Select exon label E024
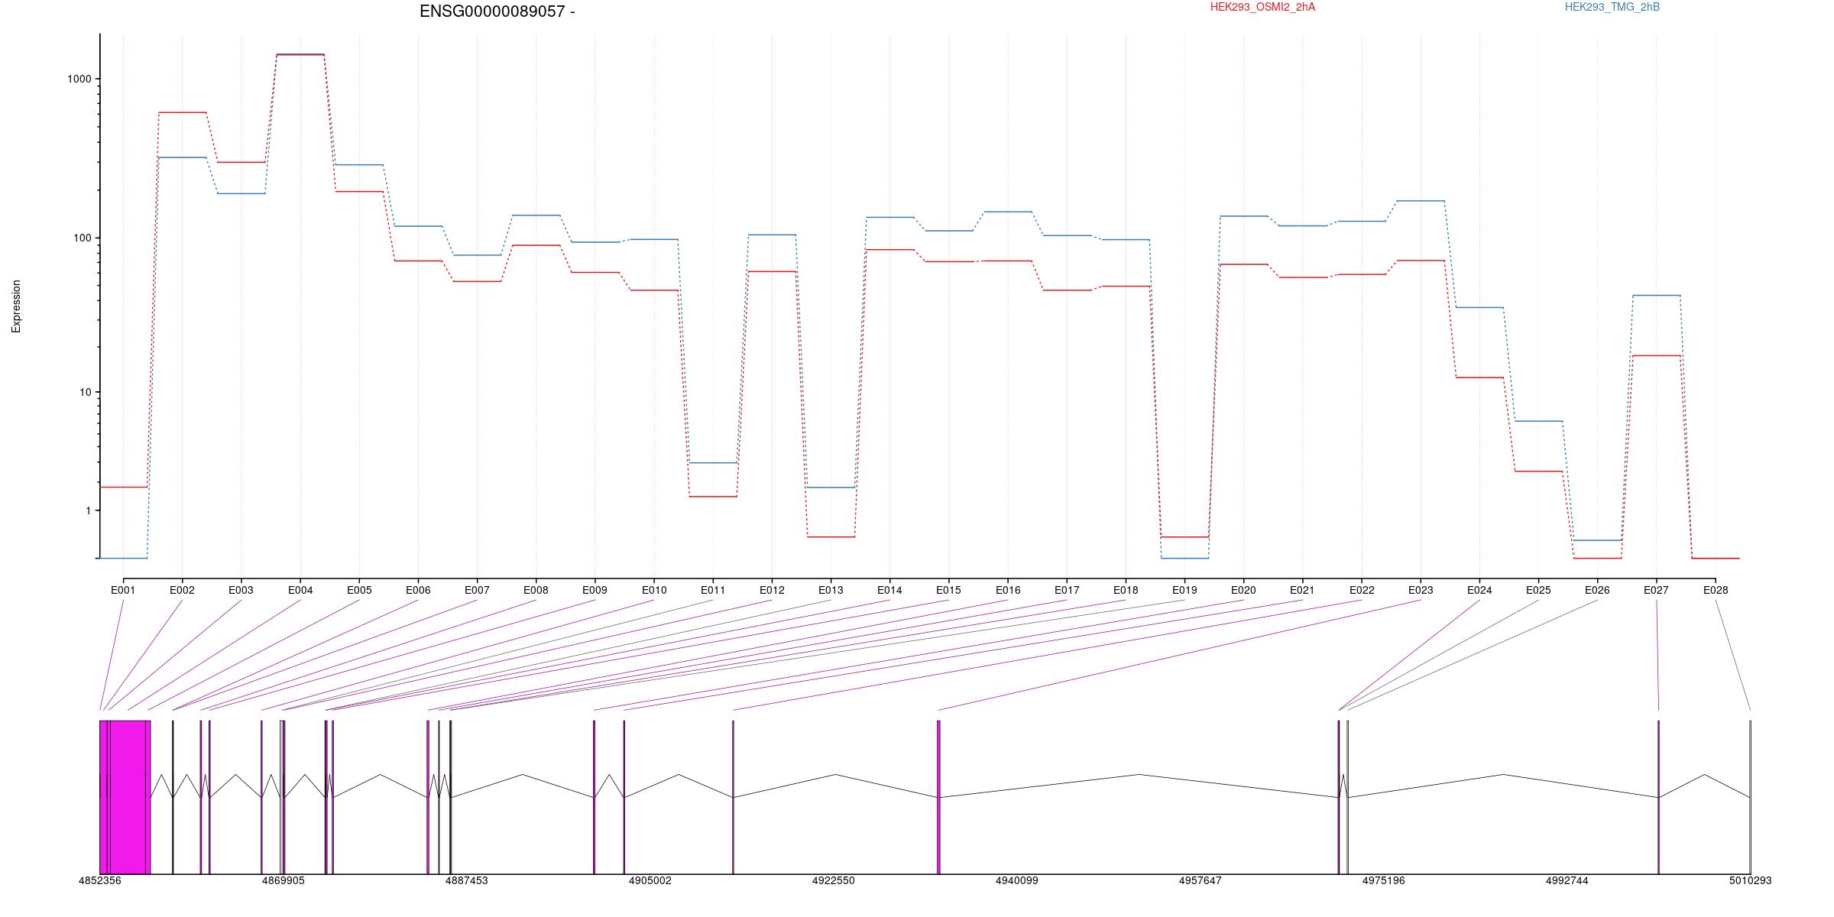The height and width of the screenshot is (917, 1834). coord(1479,590)
